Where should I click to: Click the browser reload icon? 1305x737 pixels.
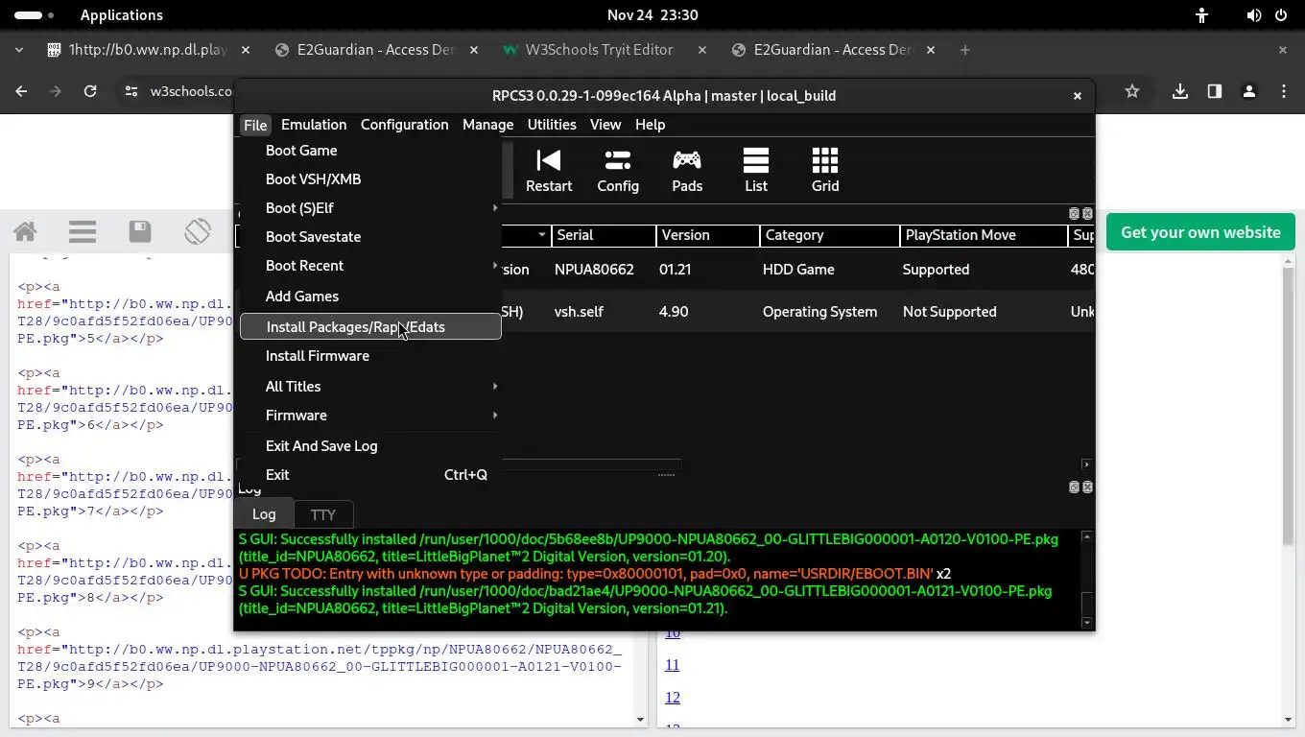coord(90,91)
